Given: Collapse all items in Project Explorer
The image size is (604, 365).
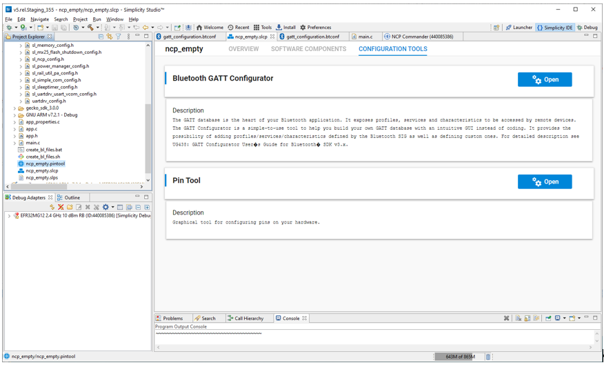Looking at the screenshot, I should [x=101, y=36].
